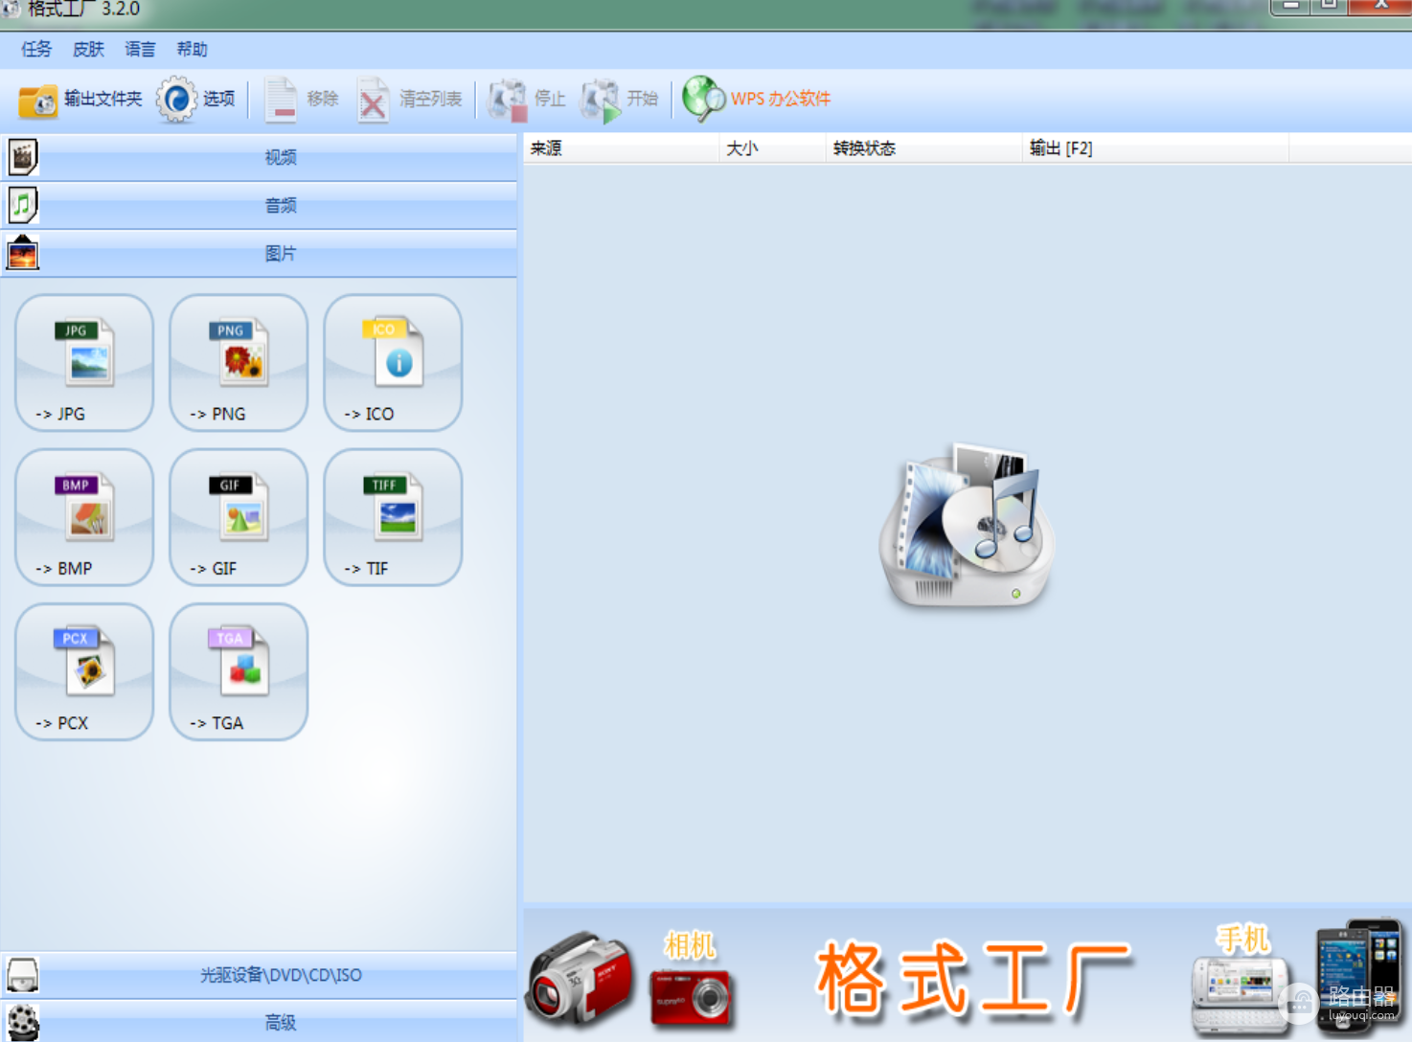Click the 相机 red camera picture
Viewport: 1412px width, 1042px height.
point(690,997)
